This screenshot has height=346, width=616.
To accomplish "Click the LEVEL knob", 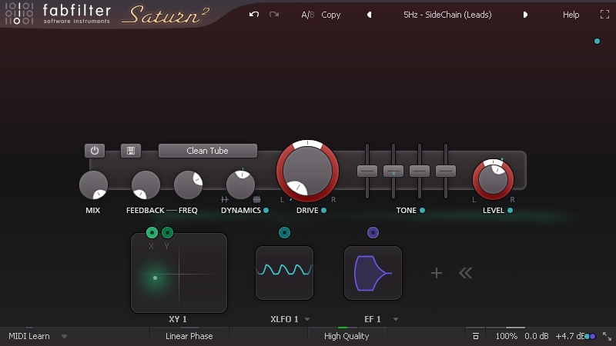I will [493, 179].
